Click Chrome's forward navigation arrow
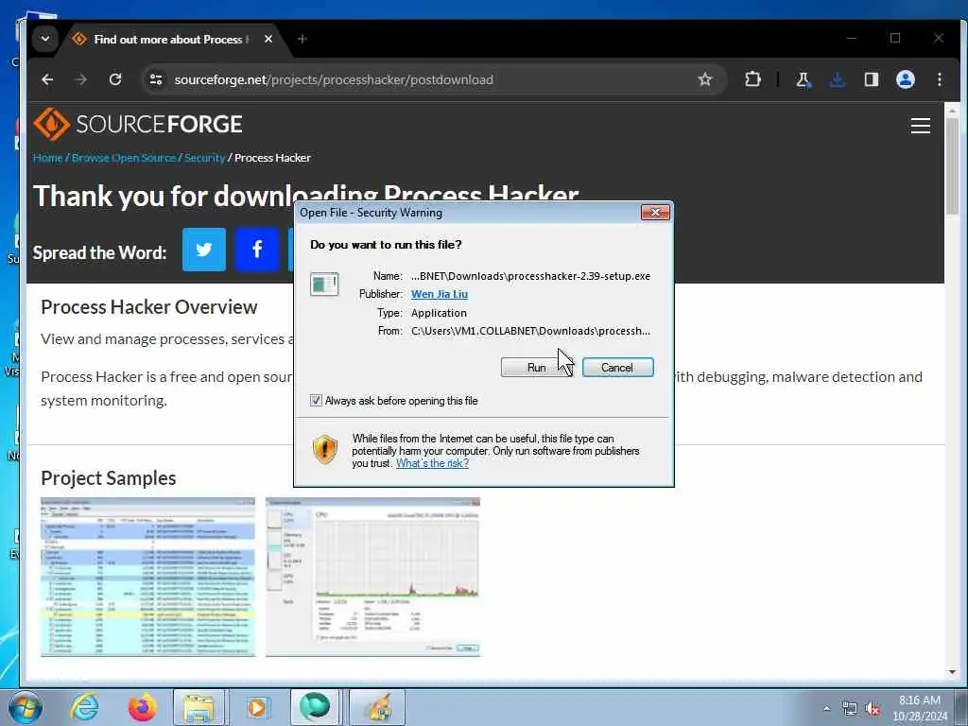Screen dimensions: 968x726 click(81, 79)
